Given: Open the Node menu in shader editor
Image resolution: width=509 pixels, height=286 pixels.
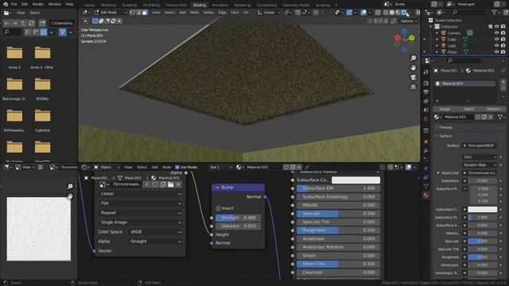Looking at the screenshot, I should [x=166, y=168].
